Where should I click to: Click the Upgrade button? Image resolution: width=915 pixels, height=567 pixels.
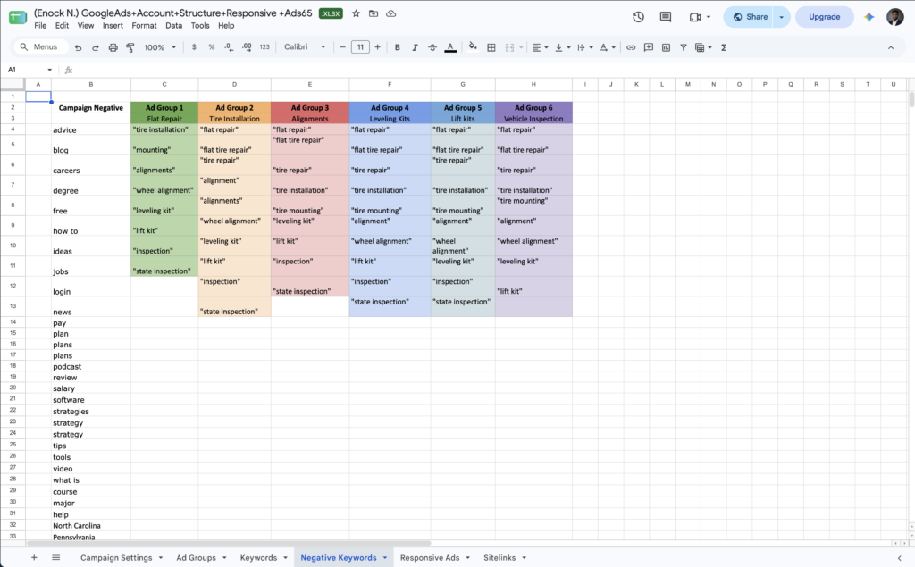click(x=824, y=17)
